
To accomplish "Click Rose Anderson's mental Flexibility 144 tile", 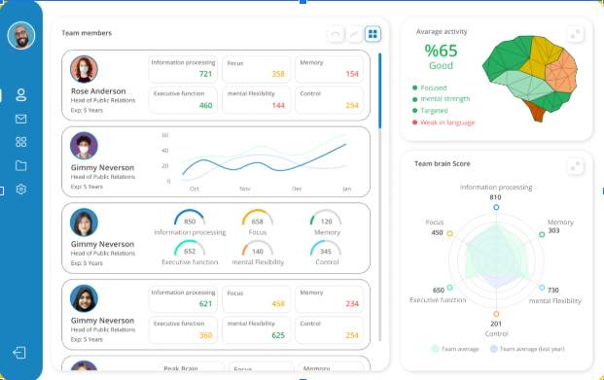I will pos(256,100).
